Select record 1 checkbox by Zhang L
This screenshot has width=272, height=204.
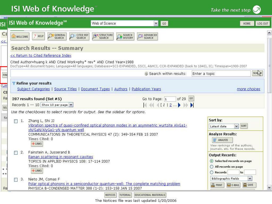coord(16,121)
